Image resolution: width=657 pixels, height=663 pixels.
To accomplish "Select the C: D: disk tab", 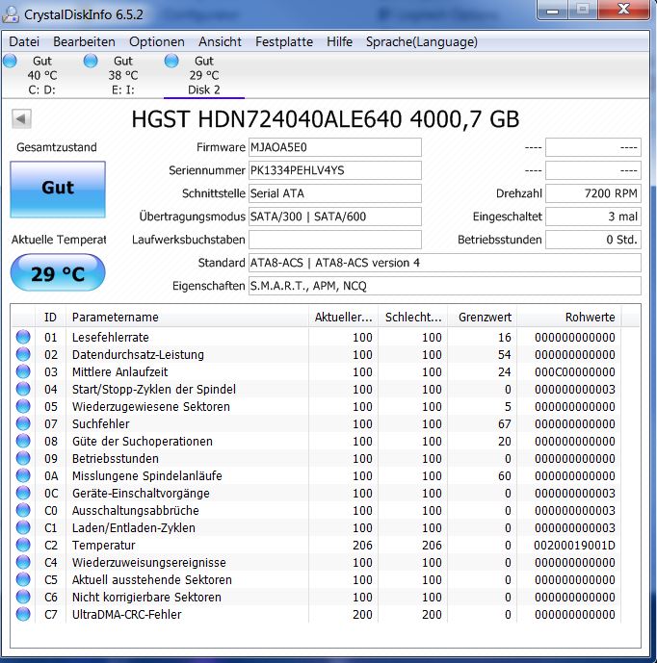I will [x=42, y=75].
